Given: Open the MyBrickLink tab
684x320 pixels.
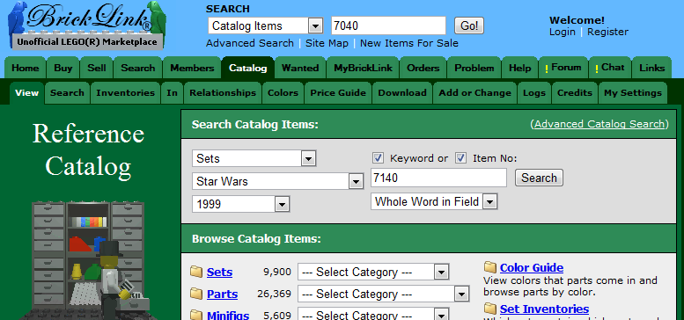Looking at the screenshot, I should point(363,68).
